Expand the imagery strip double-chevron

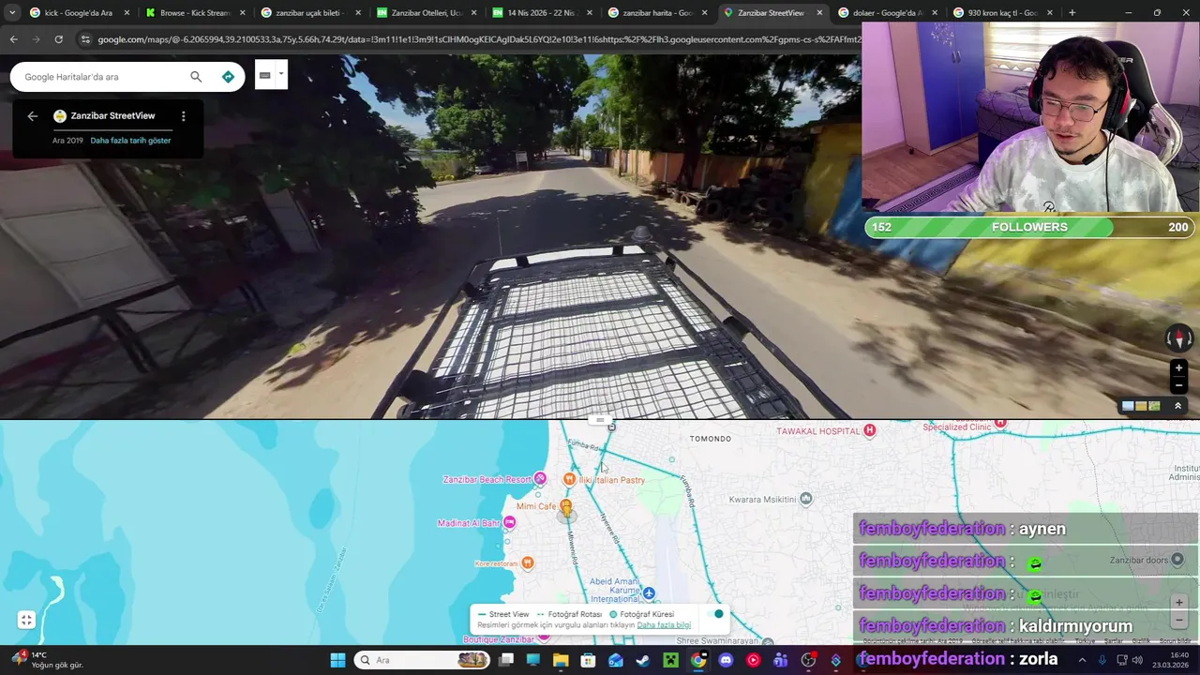1177,406
